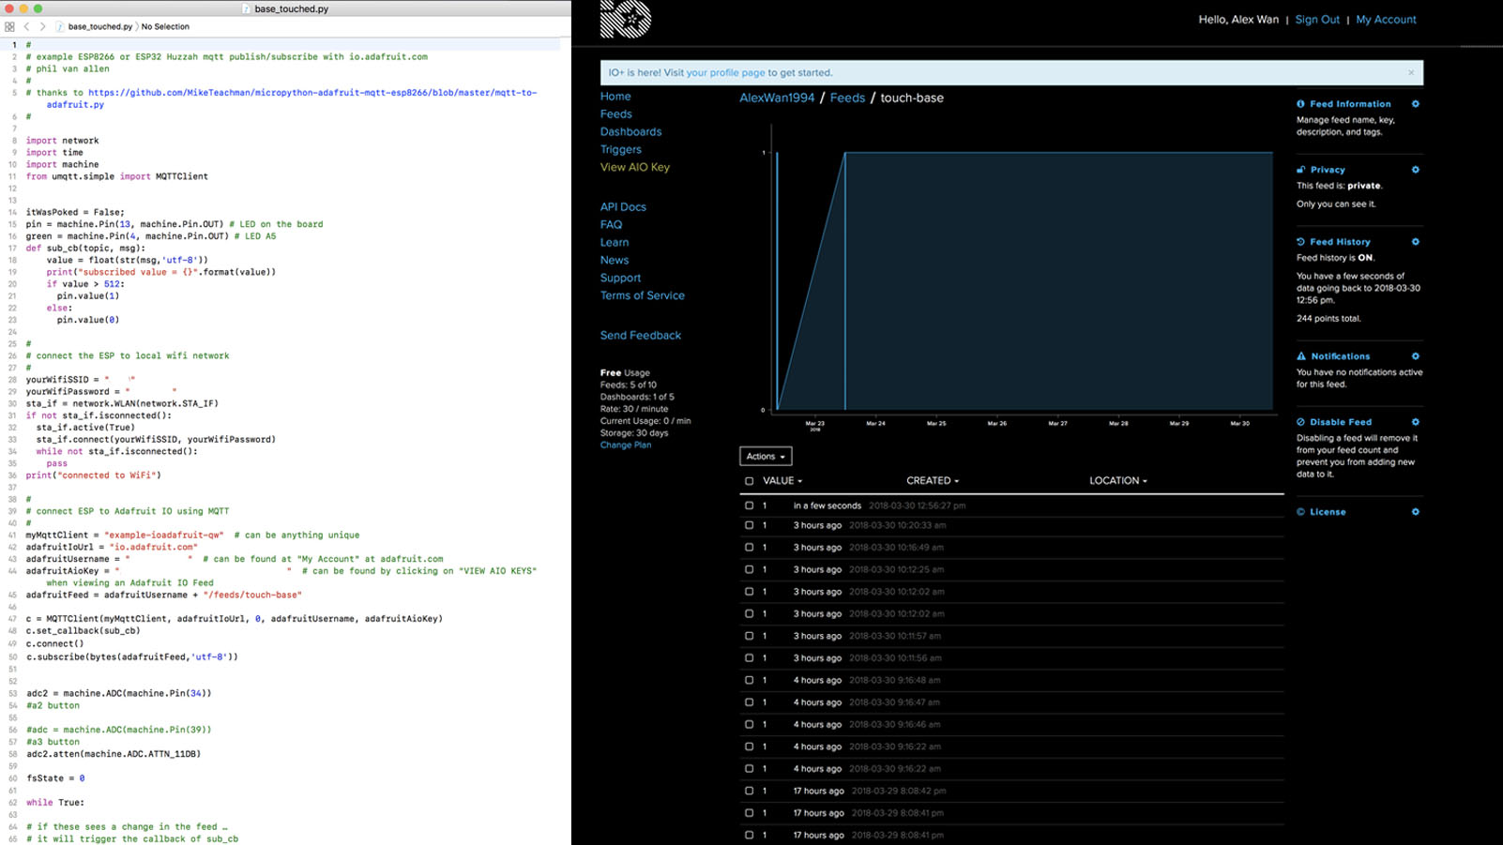1503x845 pixels.
Task: Click the Change Plan link
Action: tap(626, 445)
